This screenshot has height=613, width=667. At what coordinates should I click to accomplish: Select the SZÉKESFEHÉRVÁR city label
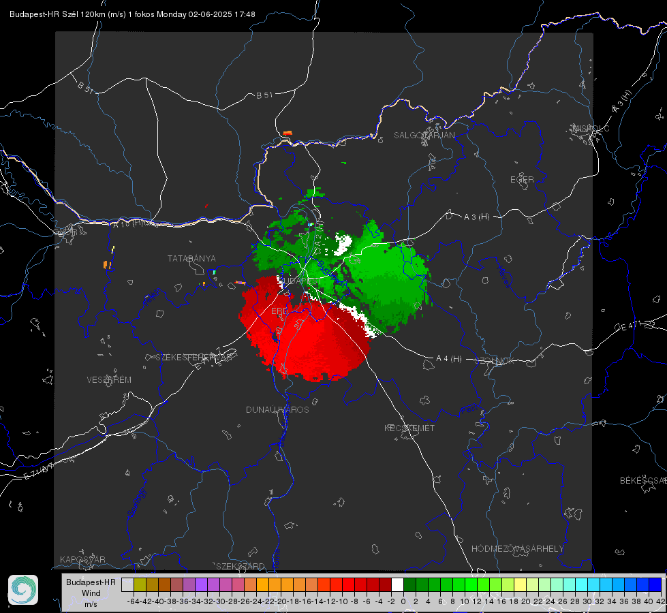click(193, 358)
